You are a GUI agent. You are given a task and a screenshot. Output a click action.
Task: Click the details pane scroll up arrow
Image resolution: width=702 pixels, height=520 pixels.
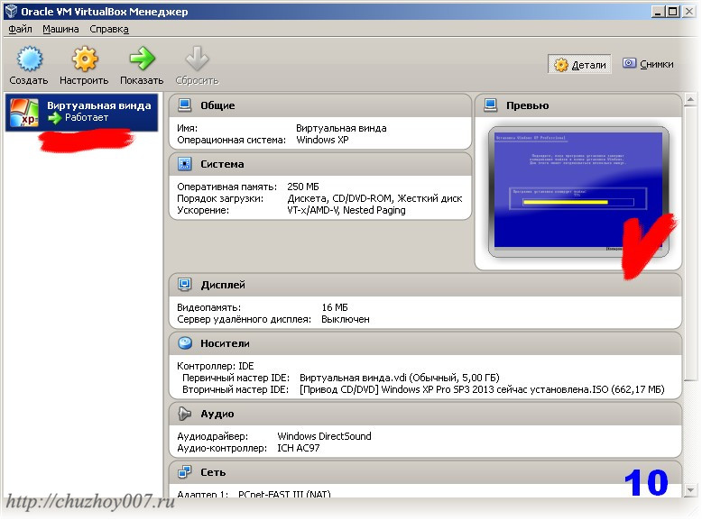[x=690, y=99]
